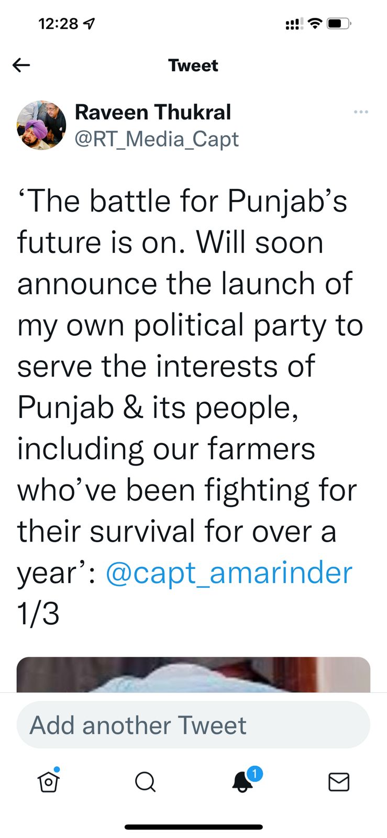This screenshot has height=838, width=387.
Task: Open Raveen Thukral's profile picture
Action: click(x=42, y=125)
